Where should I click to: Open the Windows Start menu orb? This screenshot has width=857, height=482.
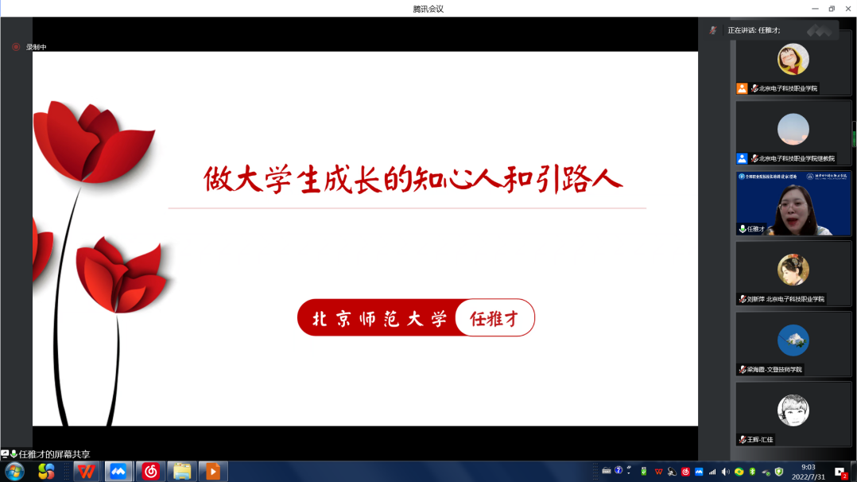[15, 472]
